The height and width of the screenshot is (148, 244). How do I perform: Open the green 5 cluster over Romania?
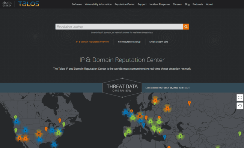pos(159,122)
